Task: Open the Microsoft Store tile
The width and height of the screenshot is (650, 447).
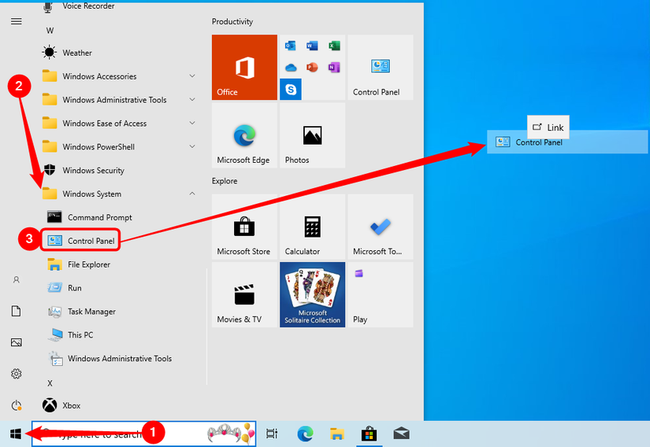Action: (244, 227)
